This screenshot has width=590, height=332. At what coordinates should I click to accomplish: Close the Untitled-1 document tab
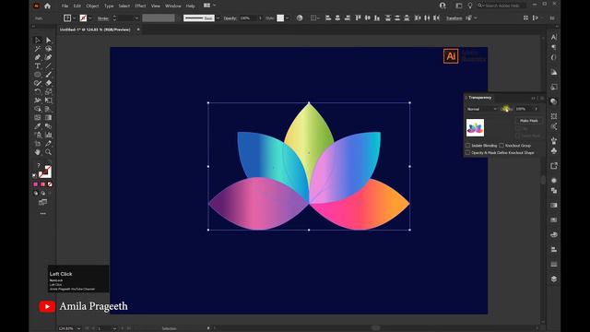[x=138, y=30]
